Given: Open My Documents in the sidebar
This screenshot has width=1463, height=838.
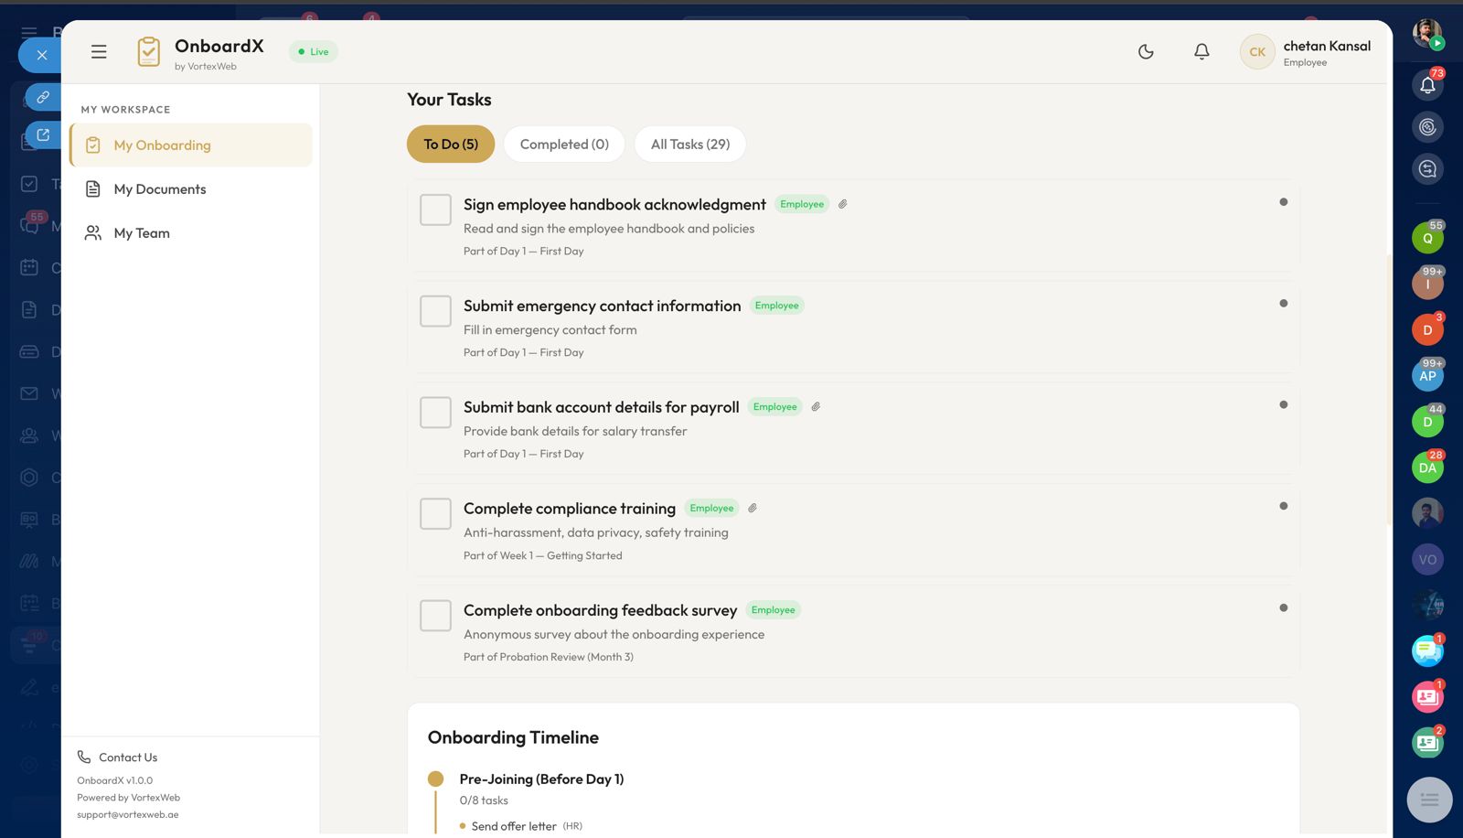Looking at the screenshot, I should pos(160,189).
